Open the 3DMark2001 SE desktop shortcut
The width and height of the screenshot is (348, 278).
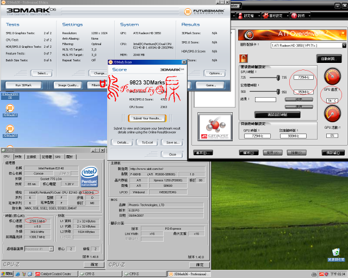[x=10, y=96]
